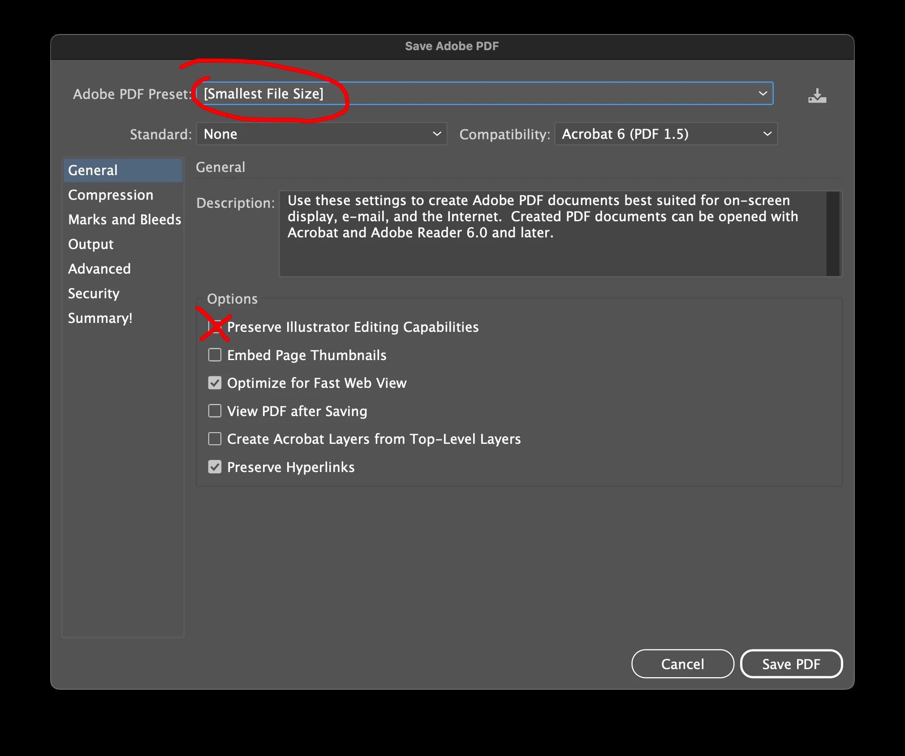This screenshot has height=756, width=905.
Task: Switch to the Compression section
Action: coord(111,195)
